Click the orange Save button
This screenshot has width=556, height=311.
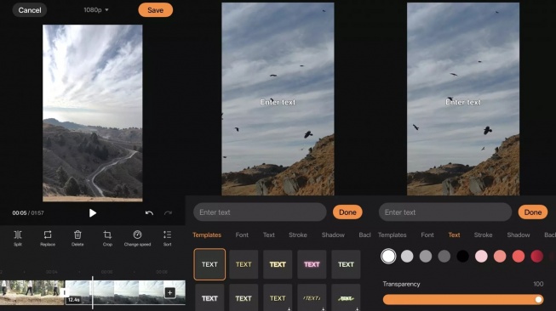tap(155, 10)
